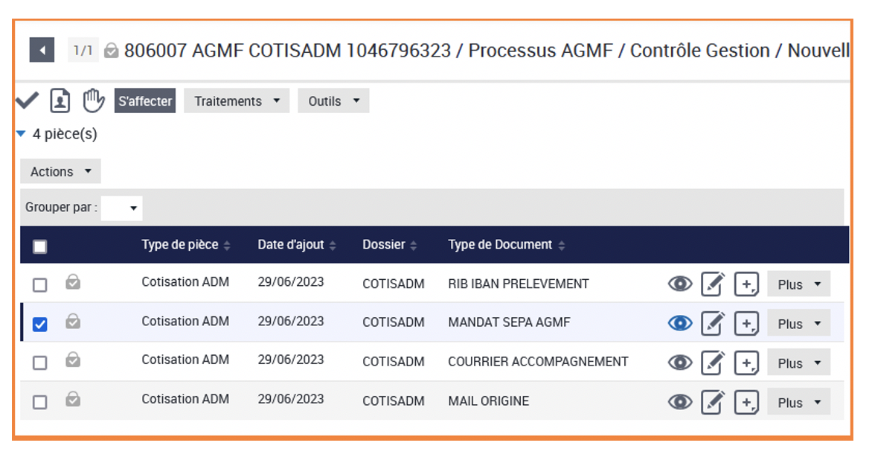
Task: Click add icon for COURRIER ACCOMPAGNEMENT row
Action: pyautogui.click(x=746, y=363)
